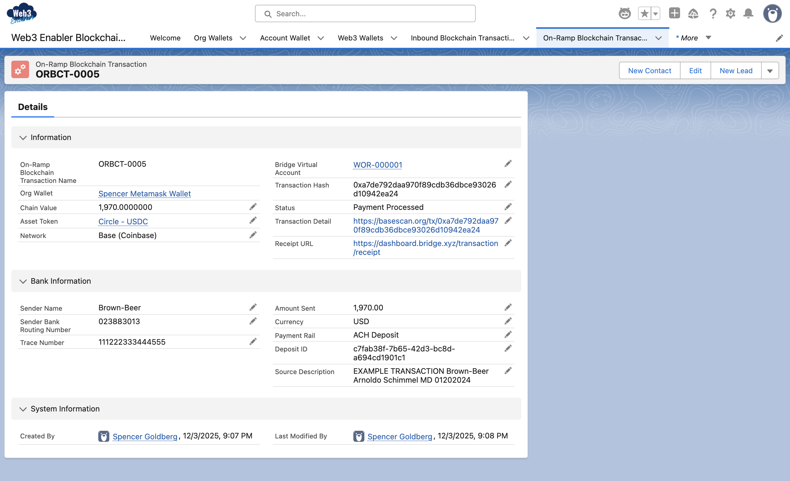Open the user avatar profile menu
Screen dimensions: 790x481
773,13
